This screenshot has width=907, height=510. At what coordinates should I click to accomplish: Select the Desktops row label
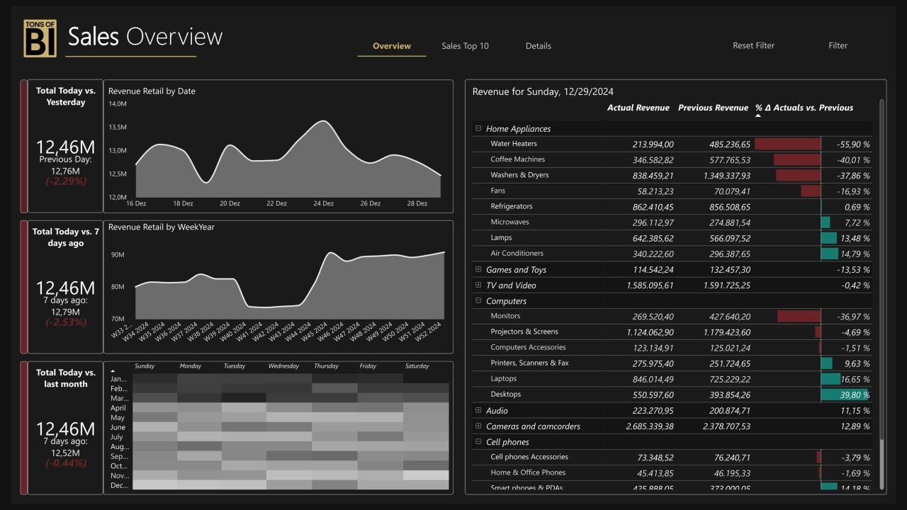tap(505, 394)
